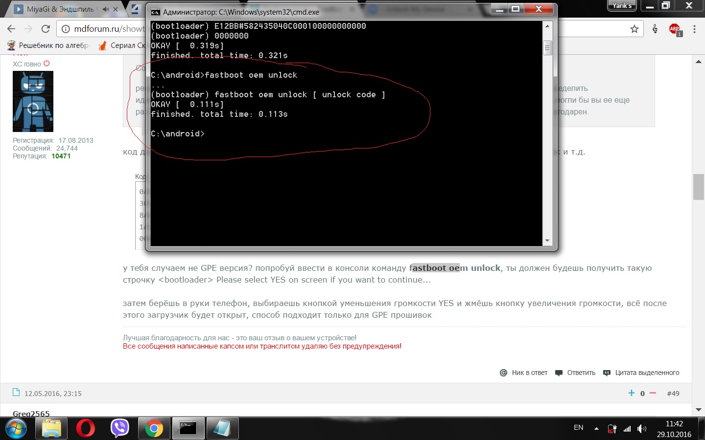
Task: Mute audio on MiyaGi tab
Action: (x=106, y=9)
